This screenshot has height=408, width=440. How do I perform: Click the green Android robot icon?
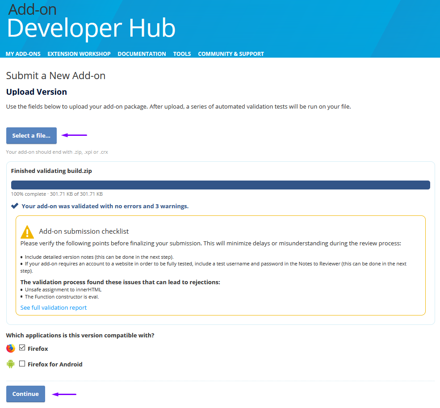click(x=11, y=364)
